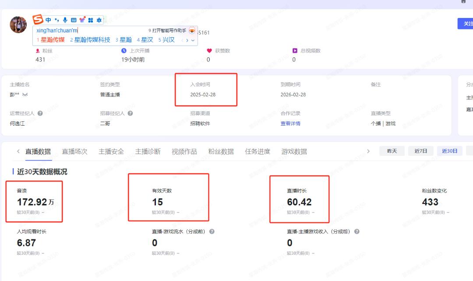
Task: Open the IME skin/emoji picker icon
Action: [82, 20]
